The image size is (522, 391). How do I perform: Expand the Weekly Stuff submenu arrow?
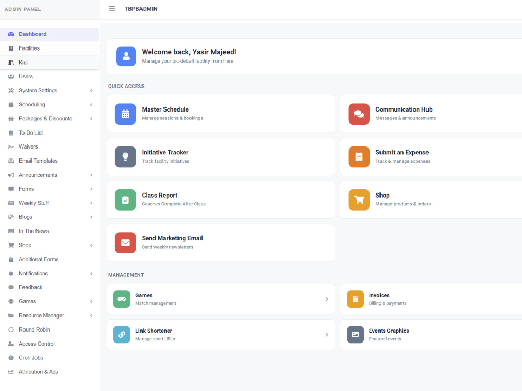(x=91, y=203)
